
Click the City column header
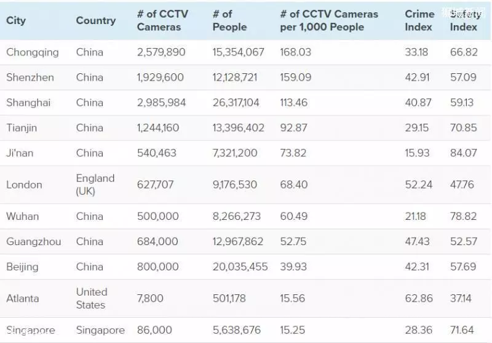pos(16,20)
